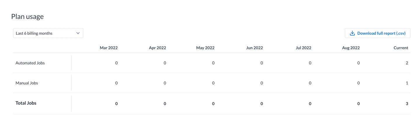The width and height of the screenshot is (417, 120).
Task: Click Current Total Jobs value 3
Action: (407, 104)
